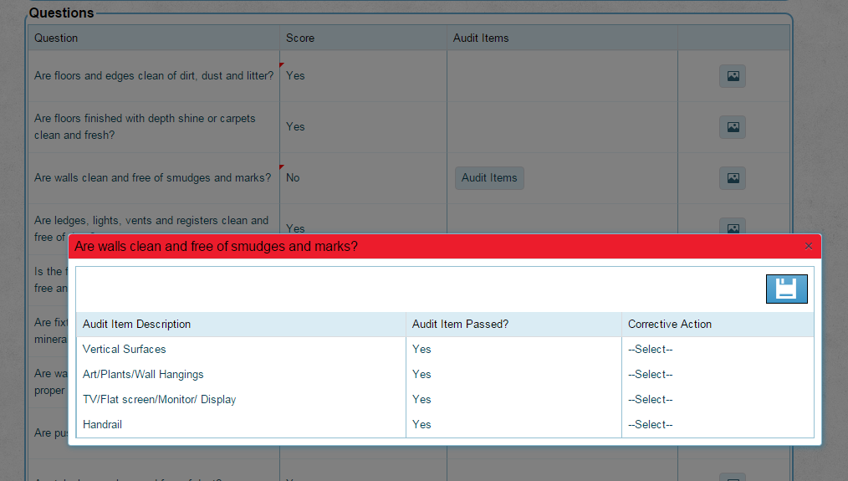This screenshot has height=481, width=848.
Task: Open image icon for walls clean question
Action: (732, 178)
